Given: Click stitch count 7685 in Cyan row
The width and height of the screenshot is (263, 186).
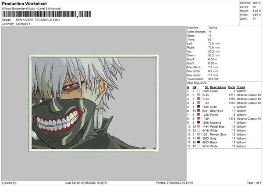Looking at the screenshot, I should (206, 107).
